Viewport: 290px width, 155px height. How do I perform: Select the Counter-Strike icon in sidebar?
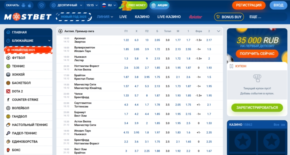(8, 100)
